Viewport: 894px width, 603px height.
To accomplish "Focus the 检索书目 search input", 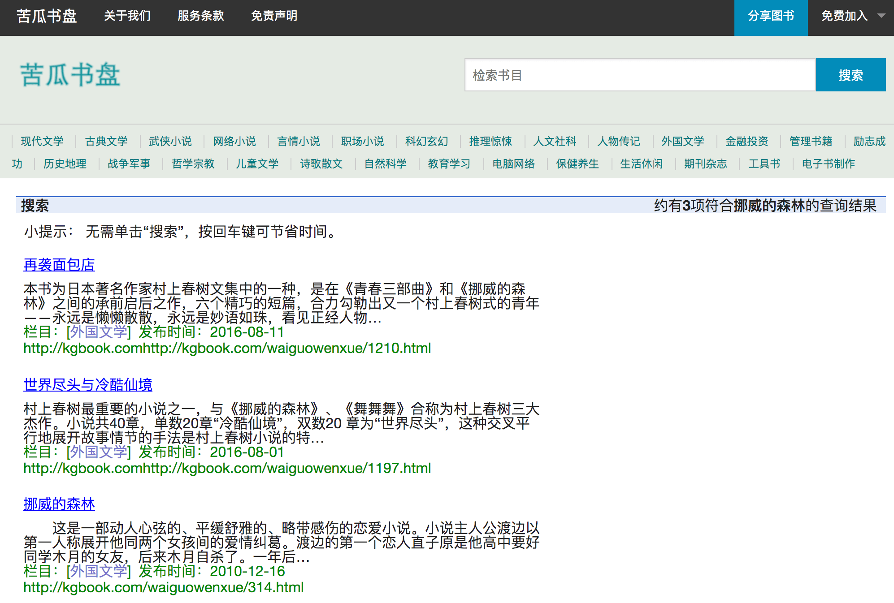I will (x=640, y=75).
